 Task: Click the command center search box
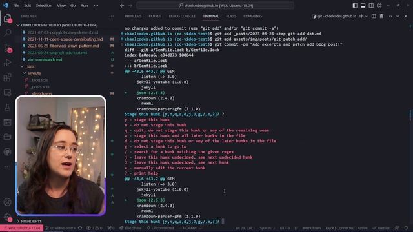215,5
